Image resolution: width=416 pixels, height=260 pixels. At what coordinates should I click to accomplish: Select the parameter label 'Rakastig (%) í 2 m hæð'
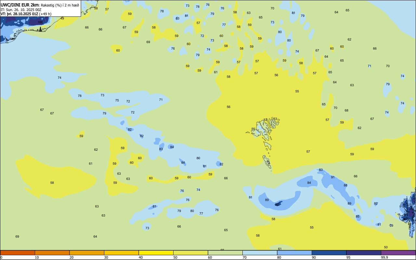click(60, 5)
